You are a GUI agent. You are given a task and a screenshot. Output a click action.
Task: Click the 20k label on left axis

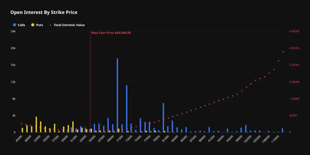tap(13, 48)
